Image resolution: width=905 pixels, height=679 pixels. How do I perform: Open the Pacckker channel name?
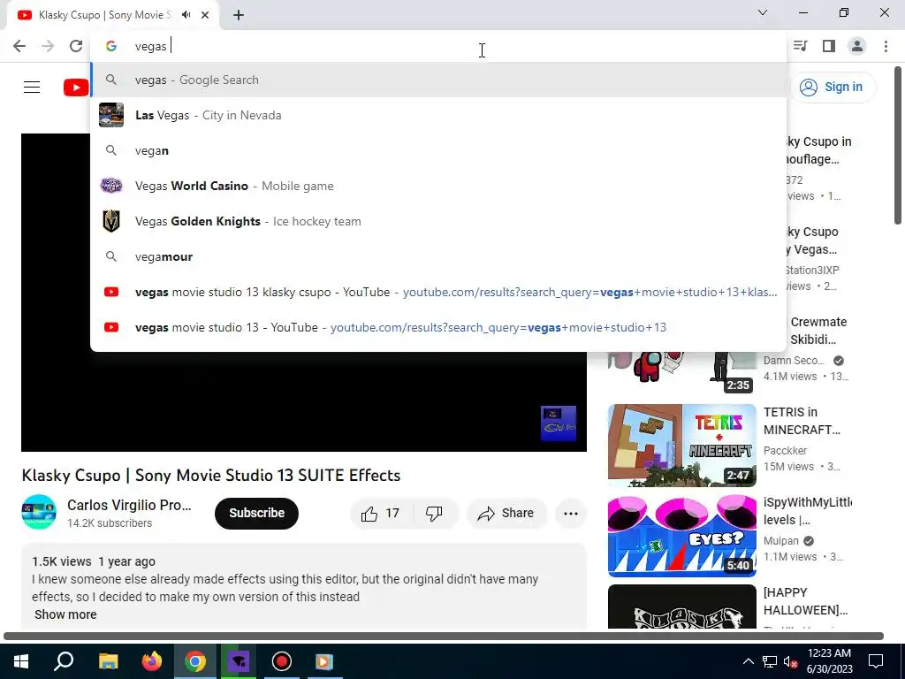click(x=785, y=450)
